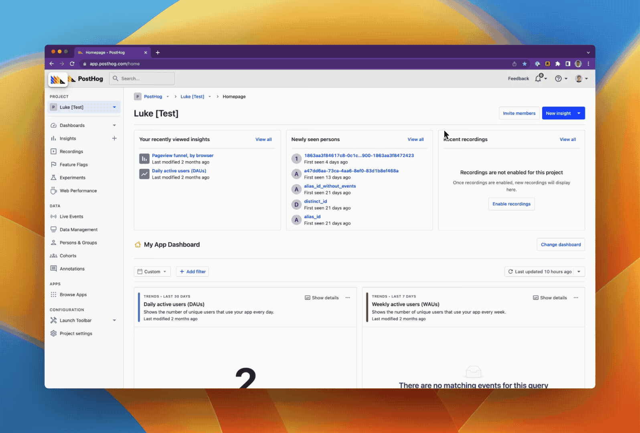Click the notifications bell icon

pos(538,79)
